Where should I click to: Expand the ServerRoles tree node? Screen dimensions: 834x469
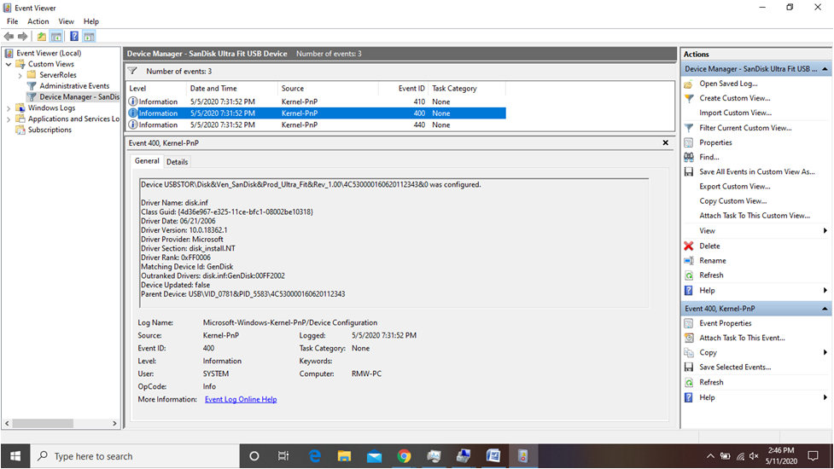tap(20, 75)
